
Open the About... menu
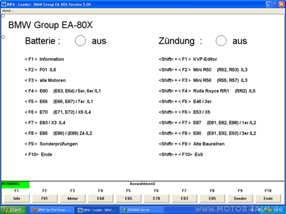[8, 11]
